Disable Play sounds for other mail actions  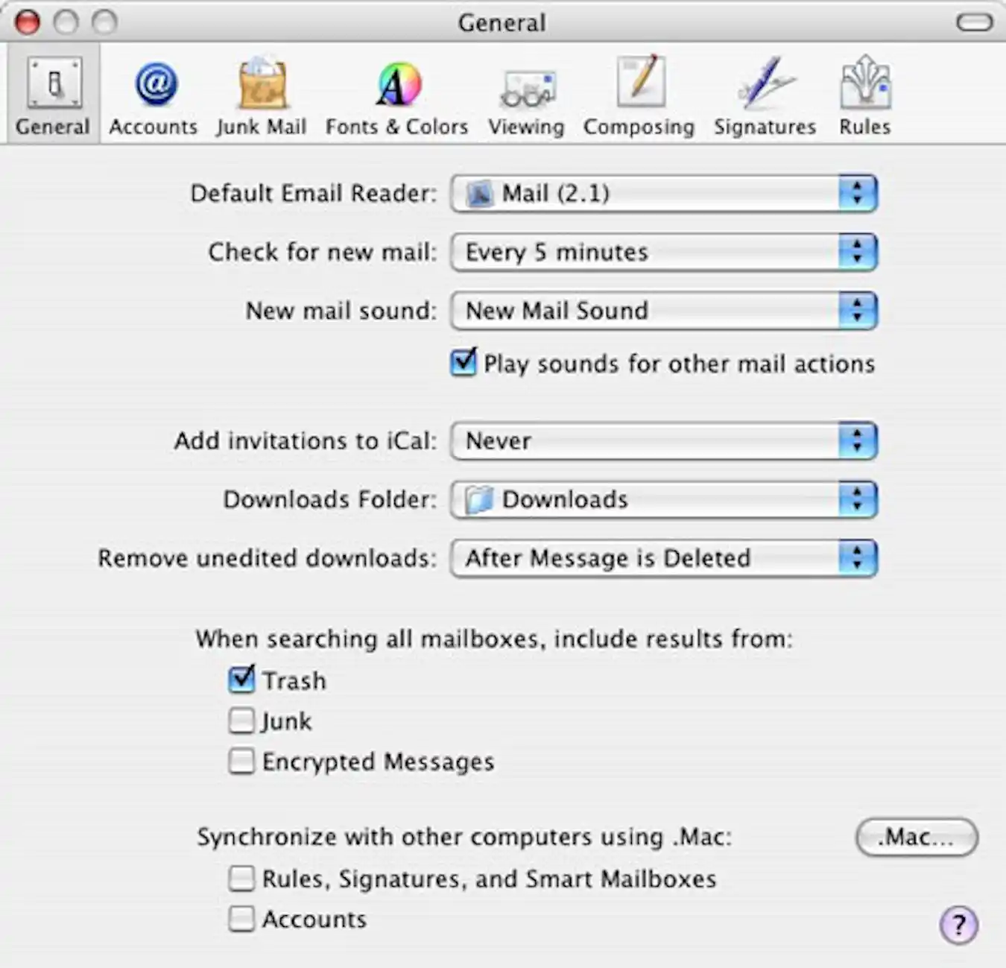463,364
